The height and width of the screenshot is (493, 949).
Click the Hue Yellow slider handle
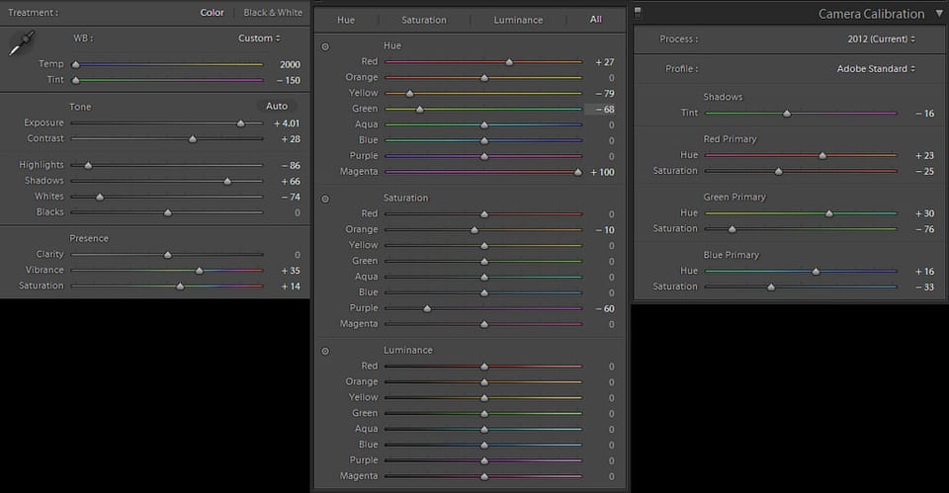point(409,94)
